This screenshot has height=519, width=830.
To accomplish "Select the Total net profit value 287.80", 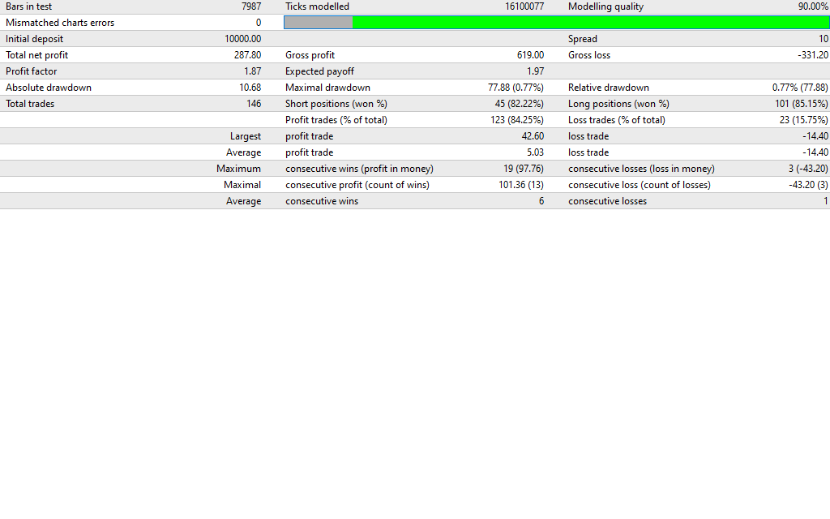I will [x=247, y=55].
